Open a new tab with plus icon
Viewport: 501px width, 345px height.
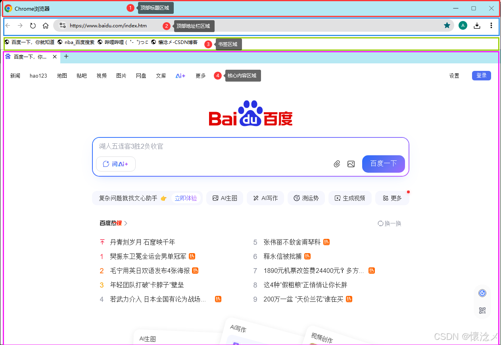click(66, 57)
